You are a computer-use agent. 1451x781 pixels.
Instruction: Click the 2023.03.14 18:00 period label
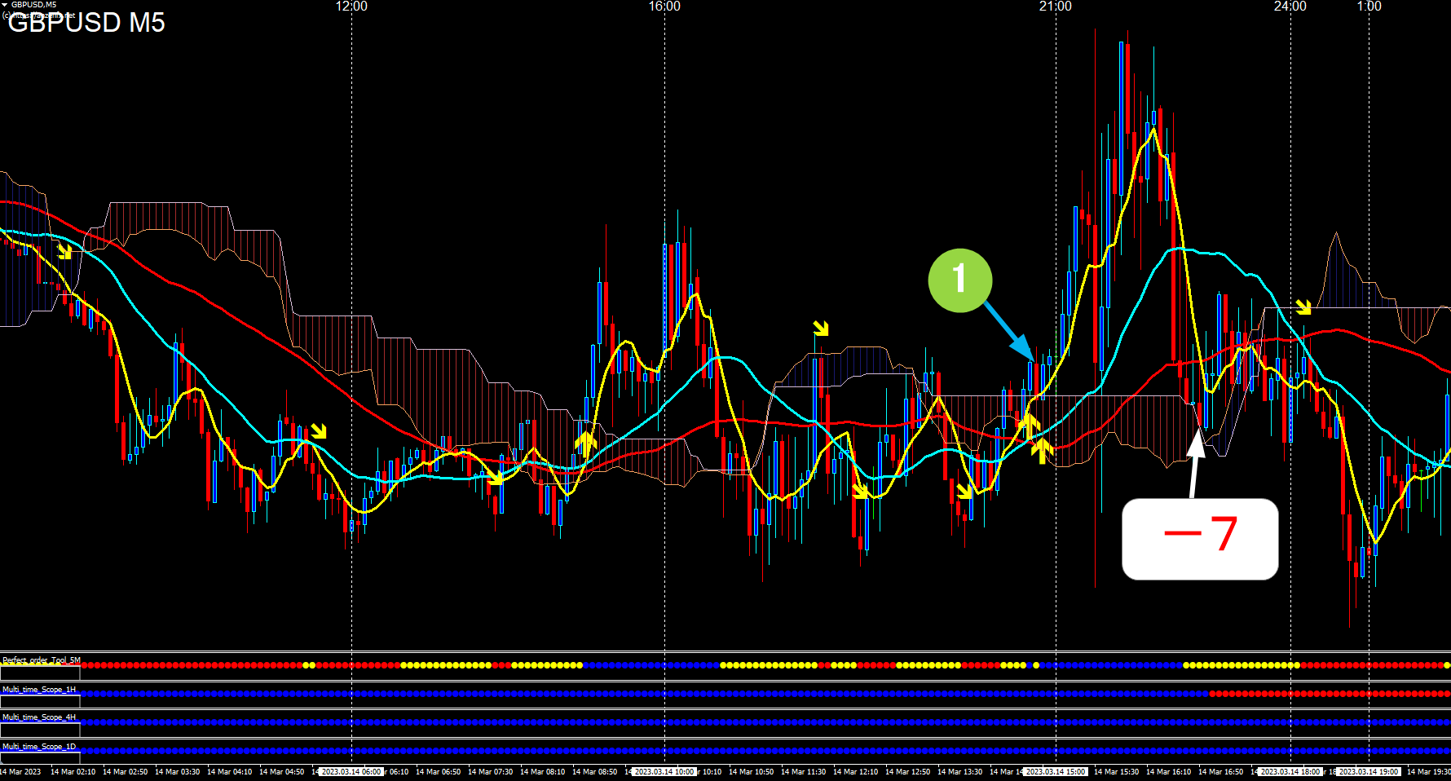coord(1290,772)
